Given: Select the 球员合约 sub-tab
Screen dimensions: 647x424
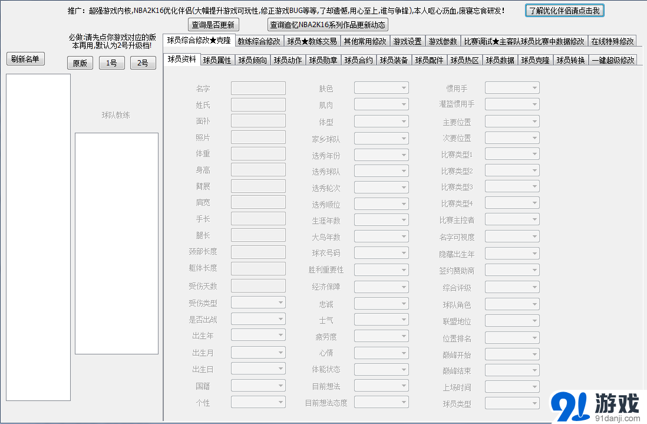Looking at the screenshot, I should pos(359,60).
